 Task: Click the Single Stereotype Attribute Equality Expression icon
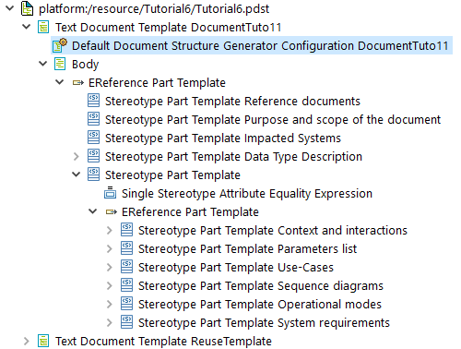pos(110,193)
